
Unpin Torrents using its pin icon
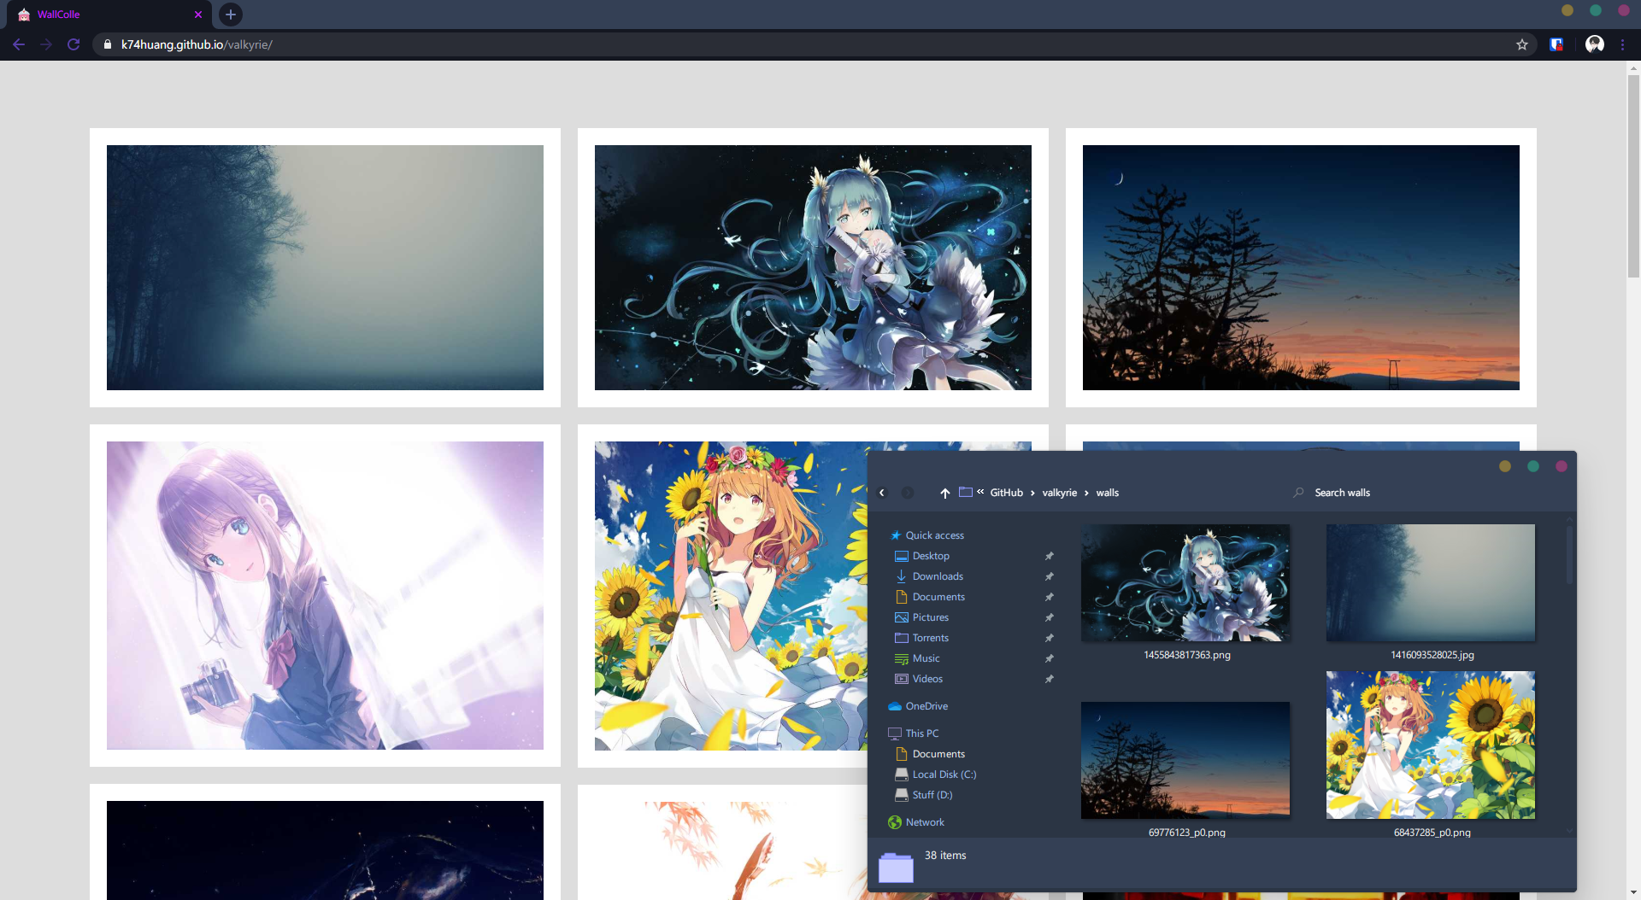point(1049,638)
